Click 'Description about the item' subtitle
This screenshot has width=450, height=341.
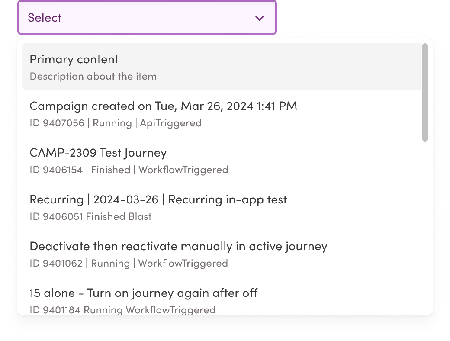click(x=93, y=77)
